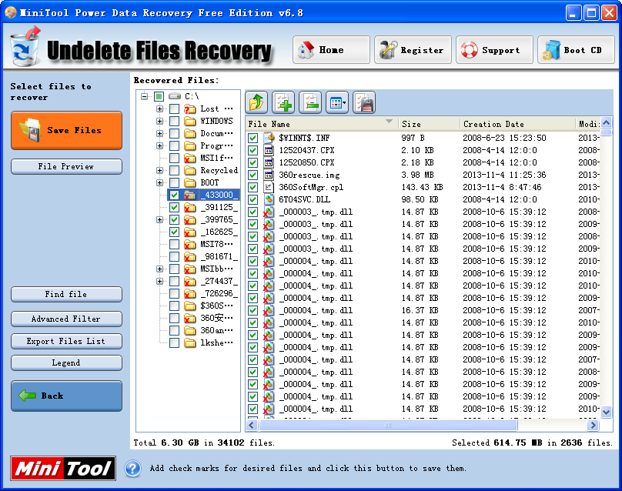Expand the Docum folder node
622x491 pixels.
(x=159, y=133)
